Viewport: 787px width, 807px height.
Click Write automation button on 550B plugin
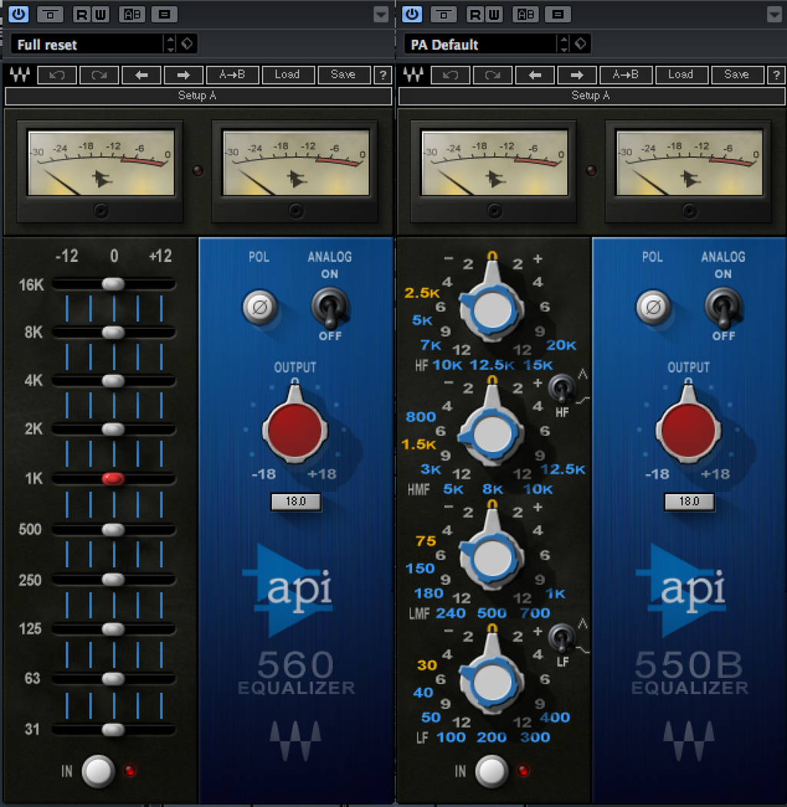(x=493, y=15)
